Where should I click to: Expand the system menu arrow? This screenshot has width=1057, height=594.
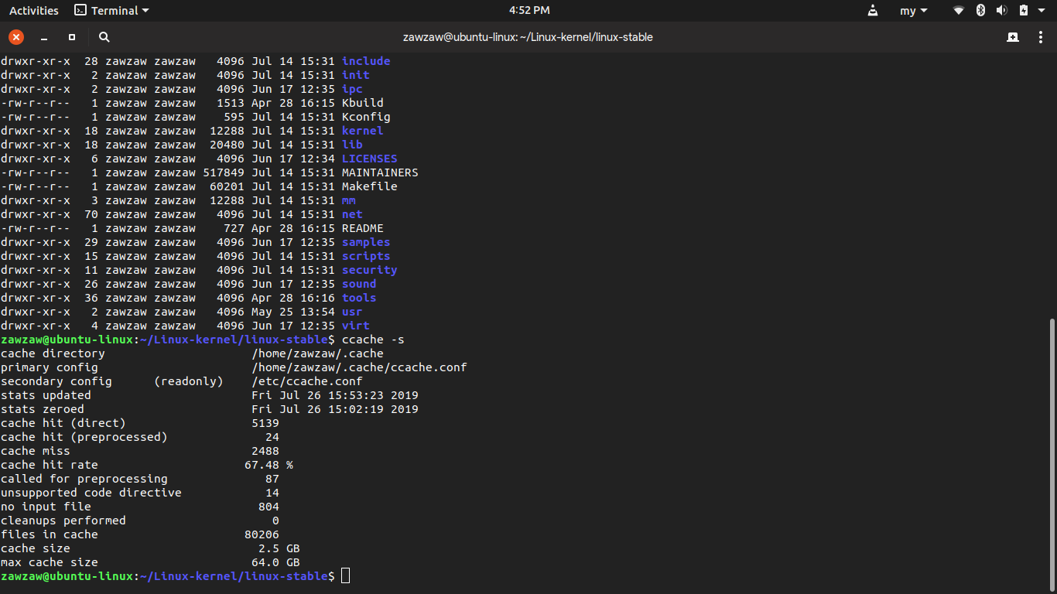coord(1042,11)
